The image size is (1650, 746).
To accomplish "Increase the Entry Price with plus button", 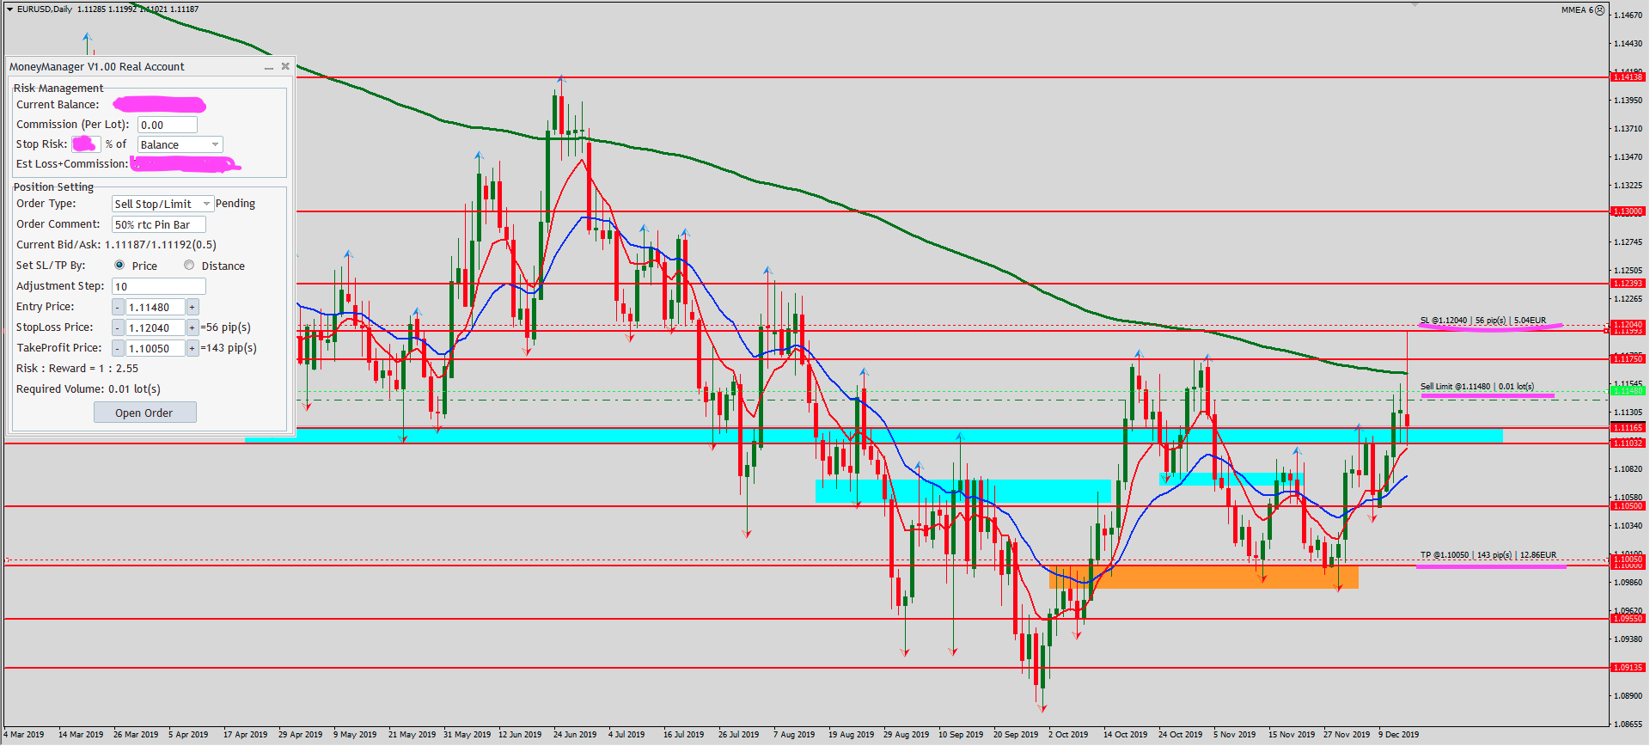I will (192, 307).
